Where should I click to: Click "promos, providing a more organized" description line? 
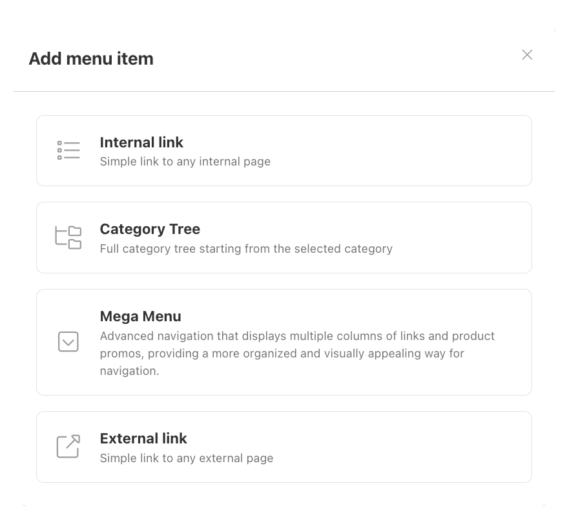[282, 354]
